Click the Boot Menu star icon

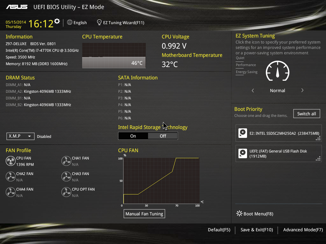[x=239, y=213]
